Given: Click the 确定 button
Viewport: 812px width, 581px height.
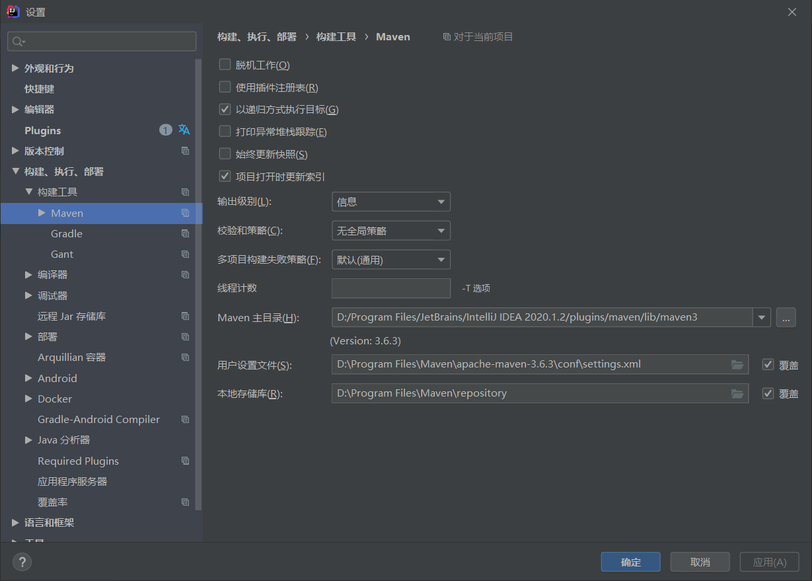Looking at the screenshot, I should pos(631,562).
